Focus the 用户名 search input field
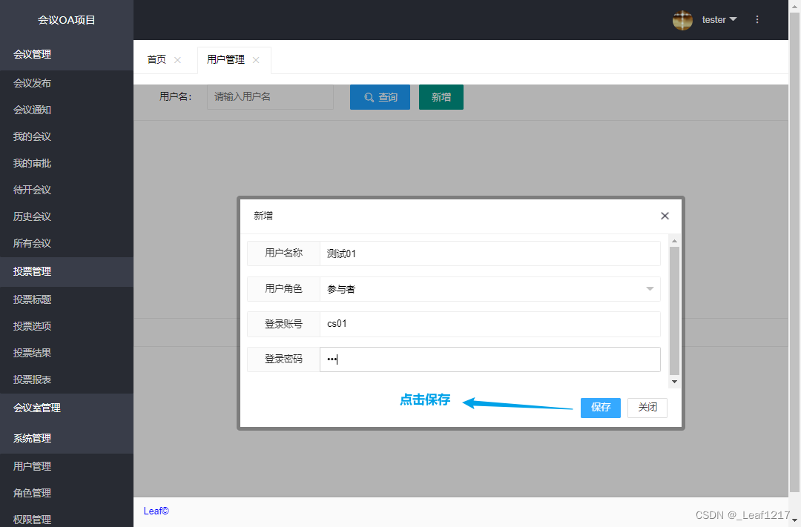This screenshot has width=801, height=527. [270, 97]
